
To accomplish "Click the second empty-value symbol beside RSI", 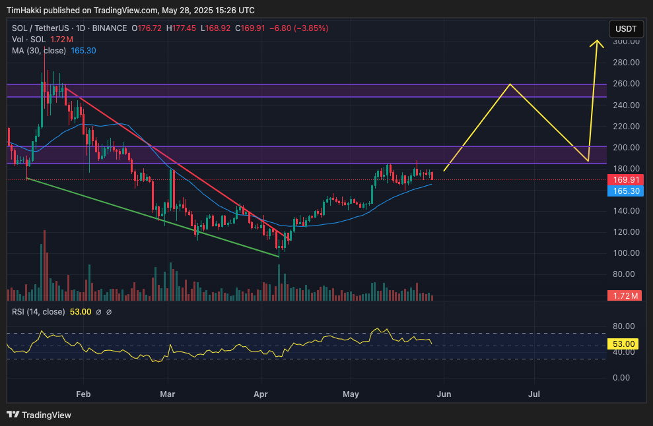I will point(109,312).
